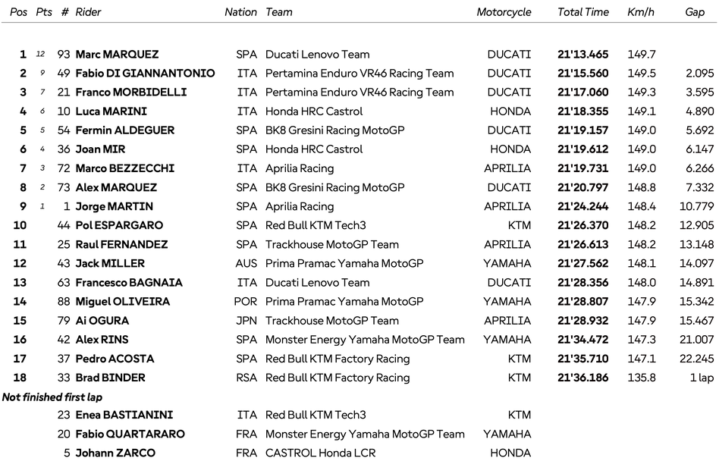Select the Nation column header
Screen dimensions: 719x461
tap(240, 12)
